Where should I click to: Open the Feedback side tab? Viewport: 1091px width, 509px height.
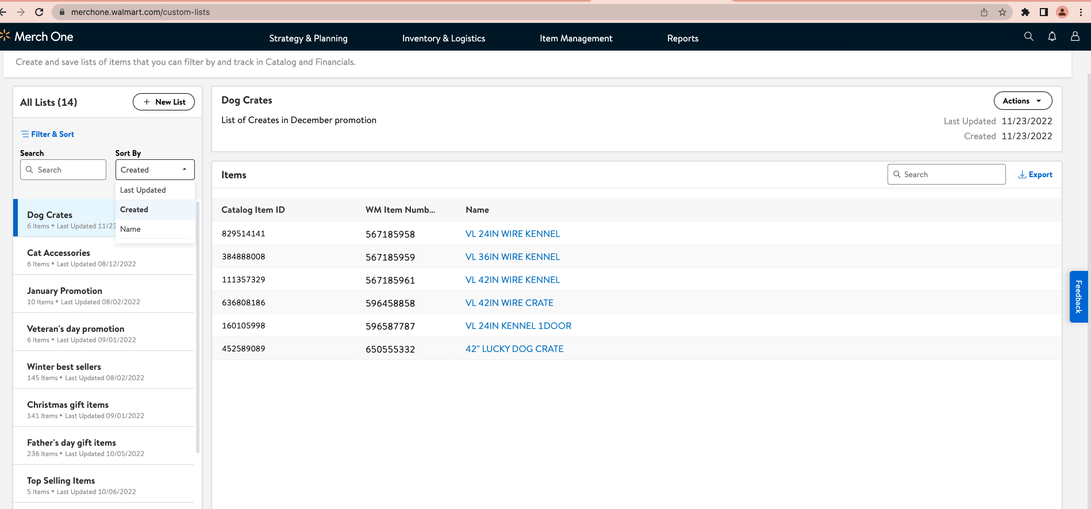coord(1078,297)
